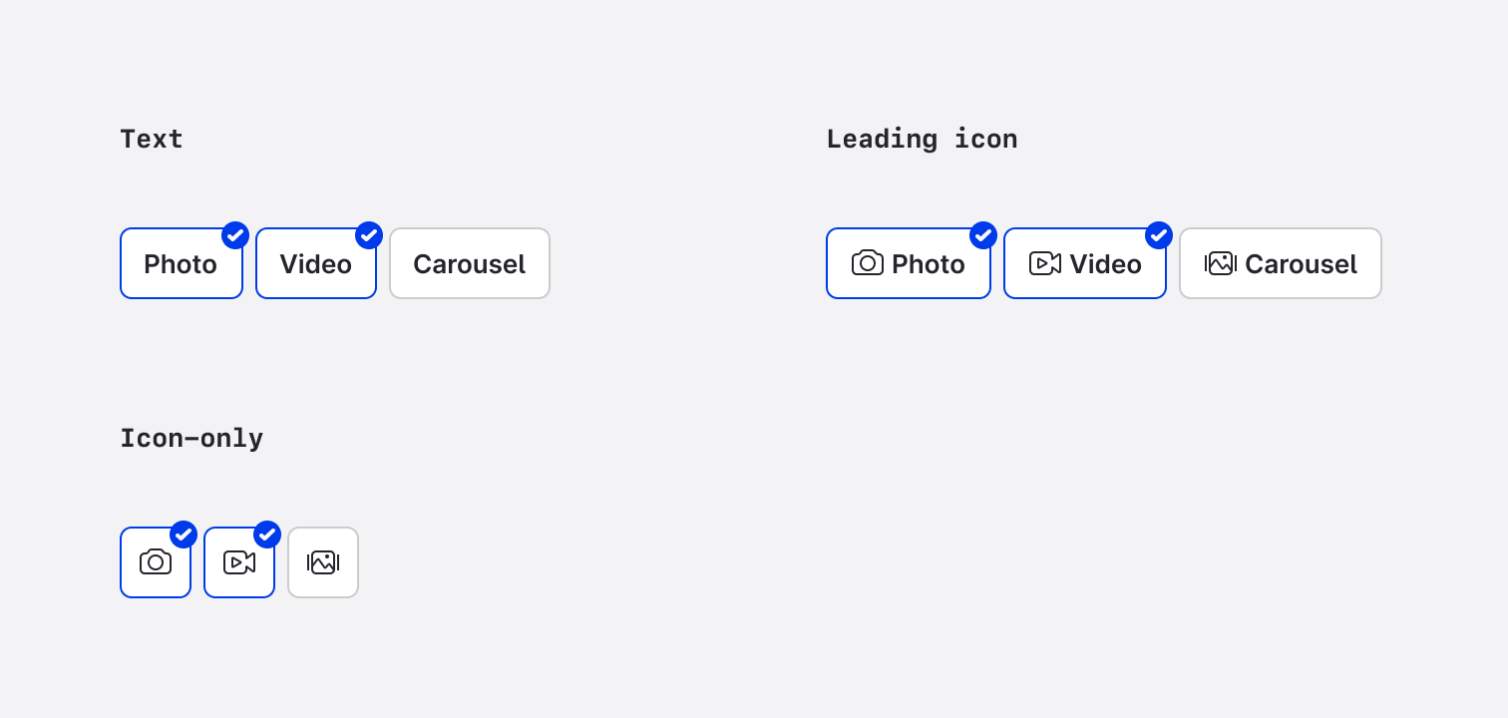
Task: Click the Icon-only section heading
Action: pyautogui.click(x=191, y=438)
